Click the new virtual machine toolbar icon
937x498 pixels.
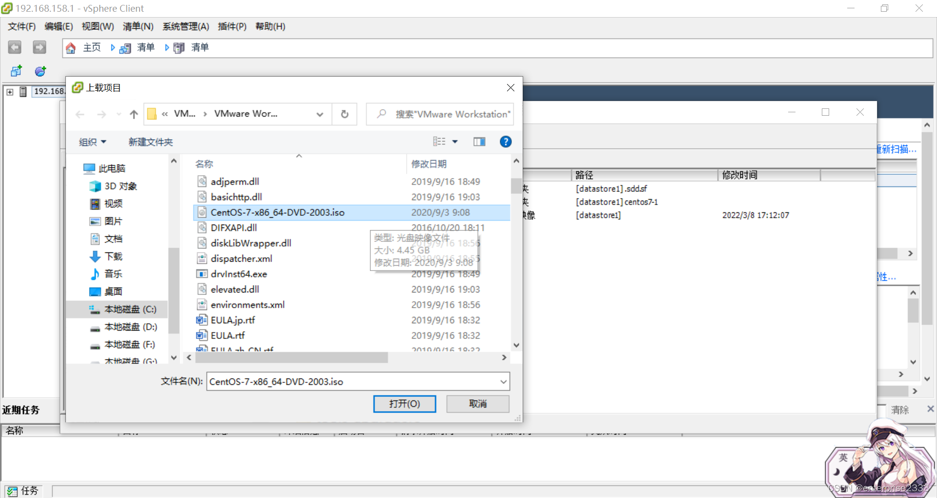[x=17, y=71]
